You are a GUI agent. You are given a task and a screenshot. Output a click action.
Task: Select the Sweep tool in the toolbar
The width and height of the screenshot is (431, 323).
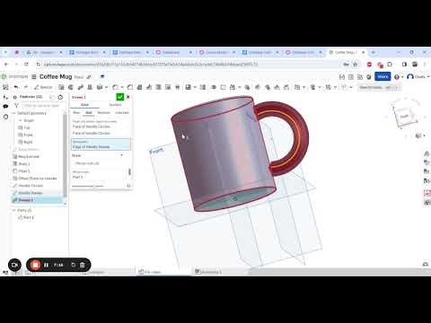tap(80, 87)
